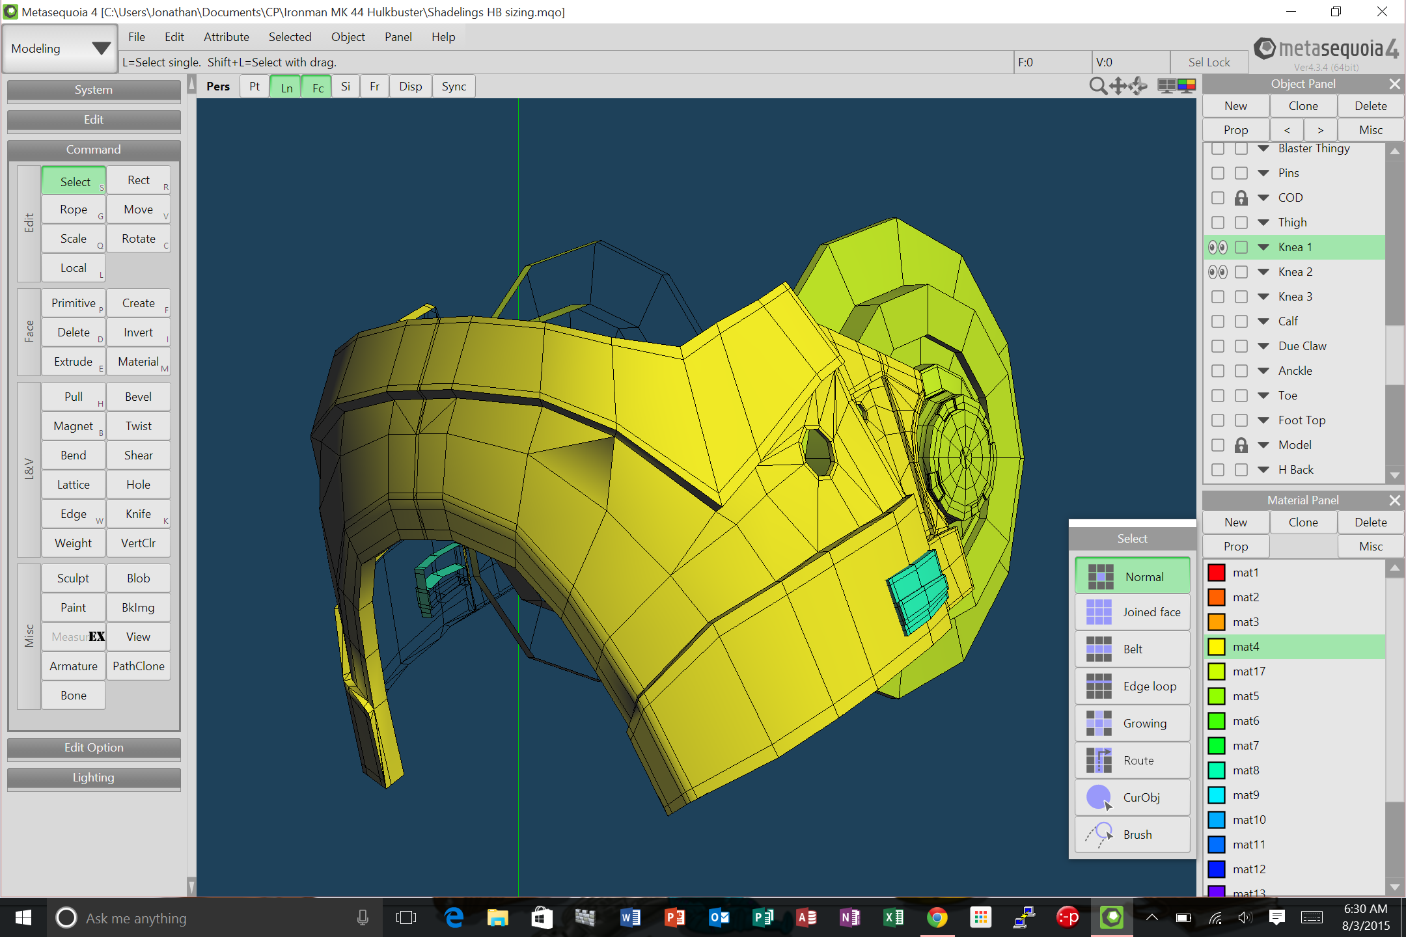Show the Pins object
This screenshot has width=1406, height=937.
(x=1218, y=173)
